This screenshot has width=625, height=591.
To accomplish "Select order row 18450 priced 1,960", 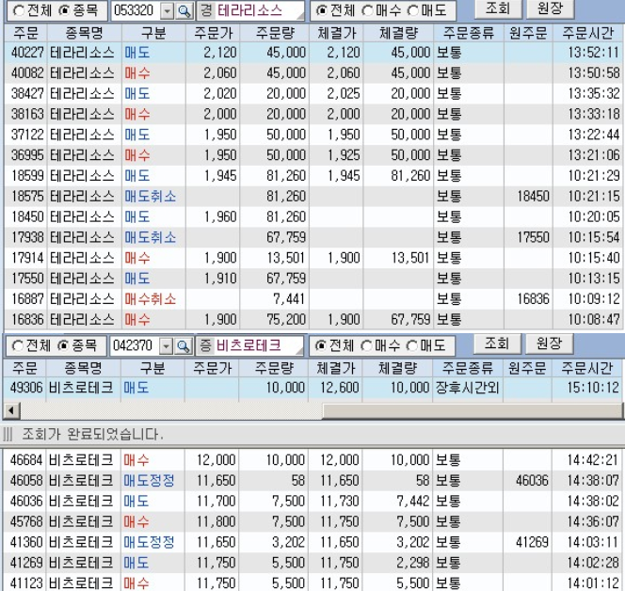I will (x=313, y=216).
